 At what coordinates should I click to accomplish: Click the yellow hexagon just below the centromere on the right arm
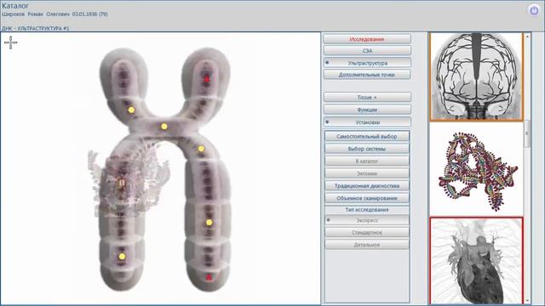click(201, 150)
